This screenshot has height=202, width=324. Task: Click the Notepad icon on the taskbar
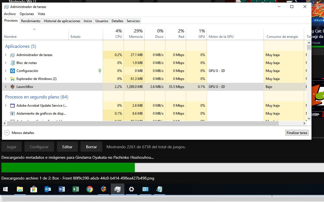pos(159,189)
